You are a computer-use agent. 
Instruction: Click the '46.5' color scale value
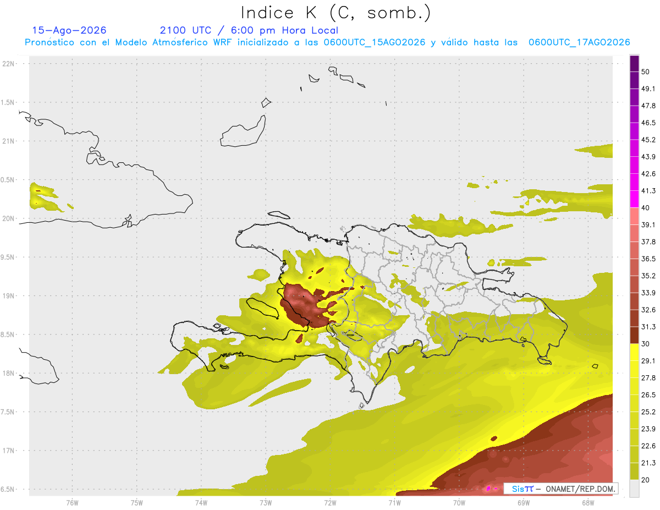click(x=648, y=123)
